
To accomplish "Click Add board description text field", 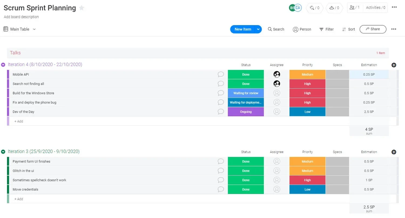I will point(21,17).
